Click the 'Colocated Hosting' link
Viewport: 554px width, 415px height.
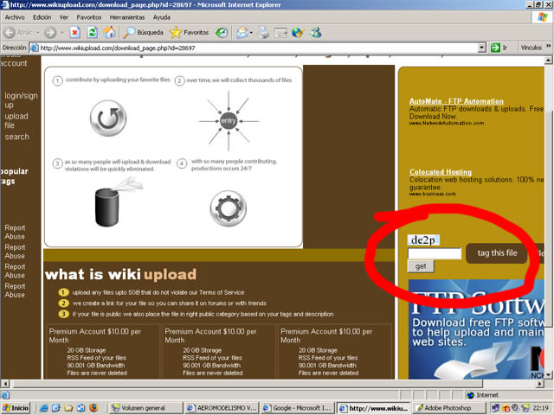point(441,172)
